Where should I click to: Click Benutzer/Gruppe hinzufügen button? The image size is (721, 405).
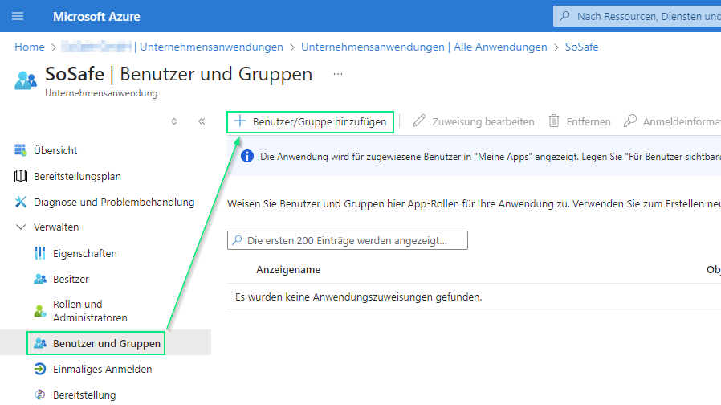(311, 121)
